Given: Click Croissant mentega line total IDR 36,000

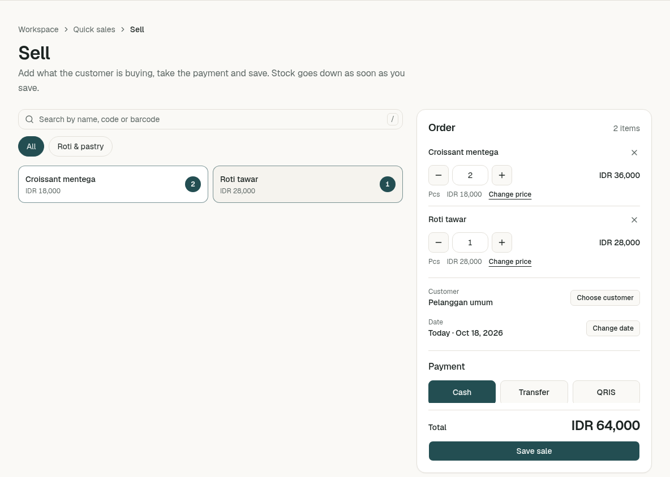Looking at the screenshot, I should pos(619,175).
